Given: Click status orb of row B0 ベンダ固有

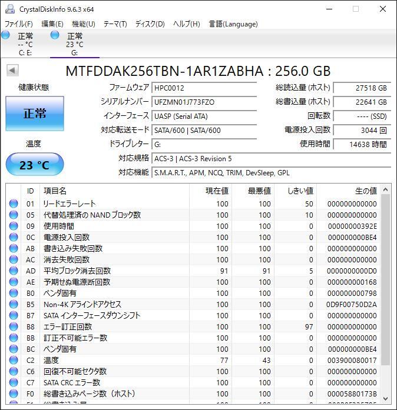Looking at the screenshot, I should click(14, 293).
